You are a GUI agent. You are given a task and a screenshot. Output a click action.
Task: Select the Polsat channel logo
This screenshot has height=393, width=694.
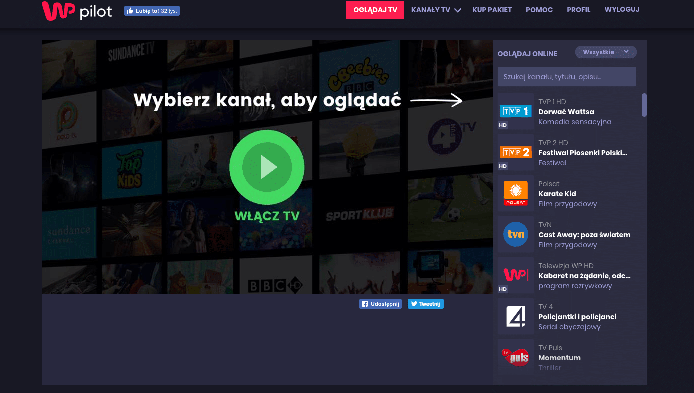(516, 193)
